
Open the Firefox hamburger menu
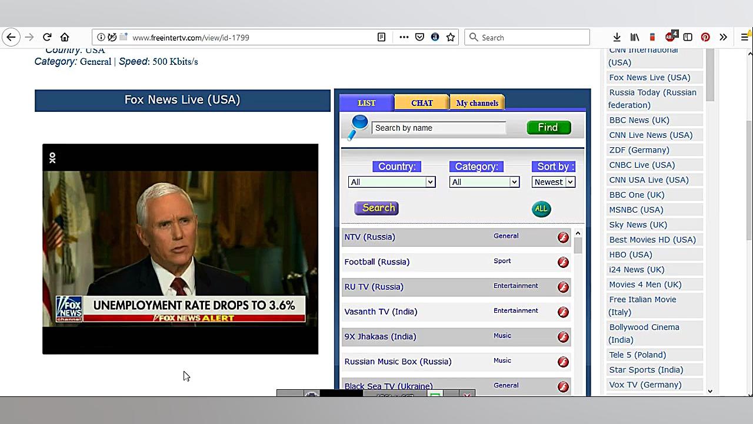745,37
